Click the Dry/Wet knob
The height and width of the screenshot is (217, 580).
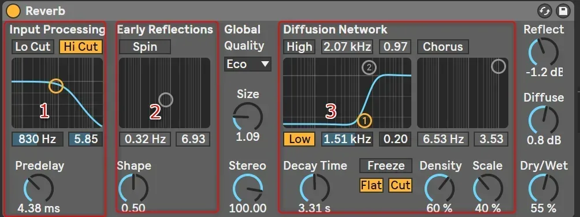tap(543, 189)
